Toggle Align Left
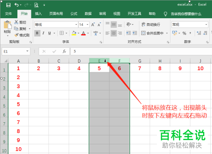This screenshot has height=154, width=212. tap(108, 33)
